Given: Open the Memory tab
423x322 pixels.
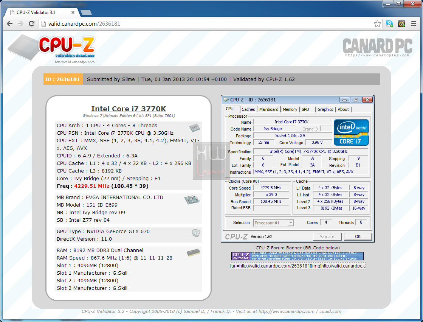Looking at the screenshot, I should click(290, 109).
